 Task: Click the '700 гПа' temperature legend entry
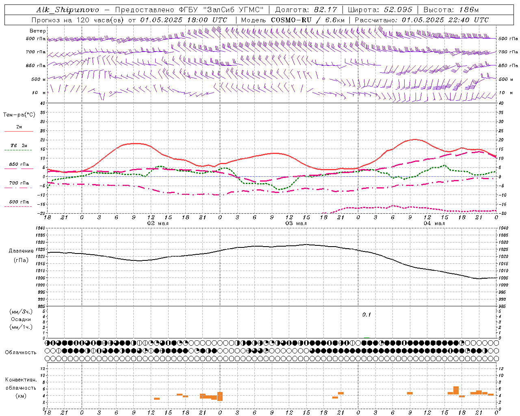pyautogui.click(x=19, y=183)
